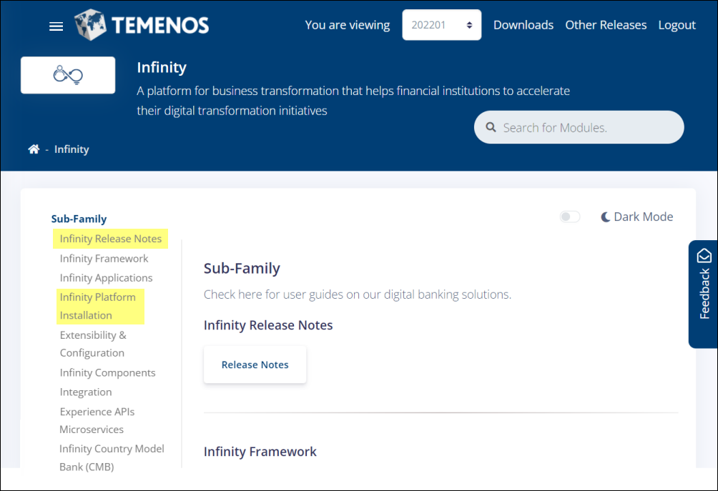Image resolution: width=718 pixels, height=491 pixels.
Task: Open the Other Releases menu
Action: (x=606, y=24)
